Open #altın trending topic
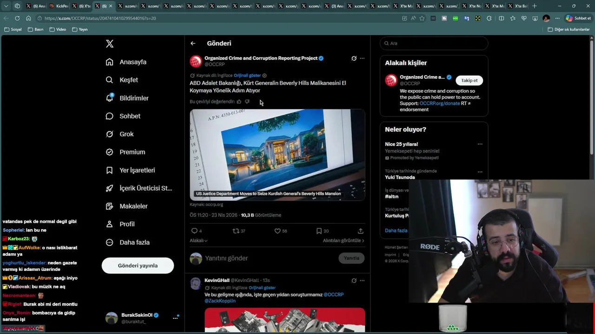 (391, 196)
